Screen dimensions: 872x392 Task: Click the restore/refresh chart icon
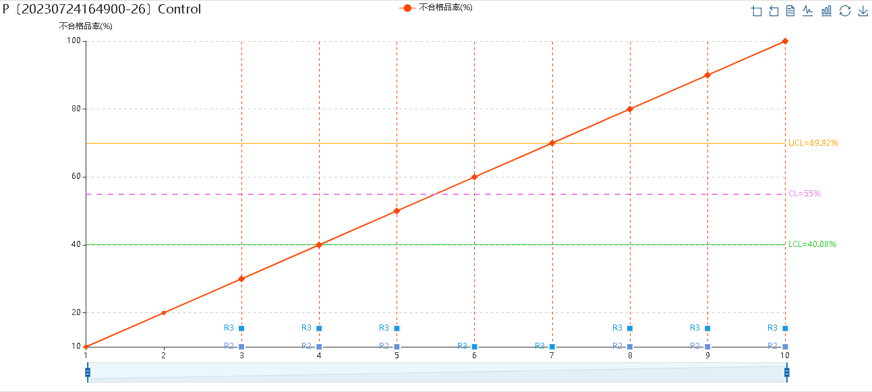(844, 11)
